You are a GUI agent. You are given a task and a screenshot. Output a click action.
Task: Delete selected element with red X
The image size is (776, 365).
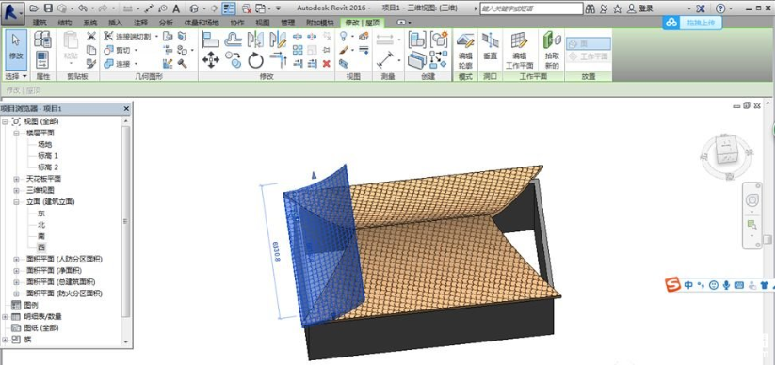[x=326, y=63]
